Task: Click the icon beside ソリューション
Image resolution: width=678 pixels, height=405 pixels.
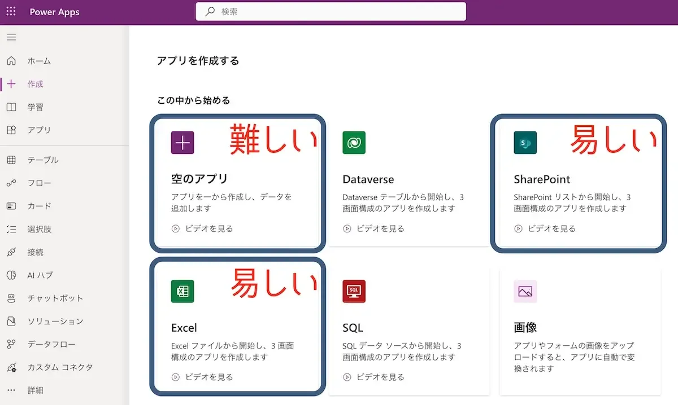Action: [11, 322]
